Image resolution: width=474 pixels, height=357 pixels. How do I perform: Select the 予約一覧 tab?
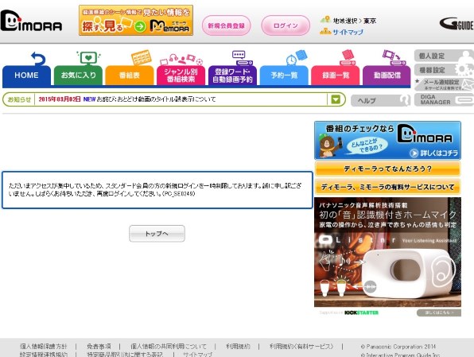(x=284, y=76)
